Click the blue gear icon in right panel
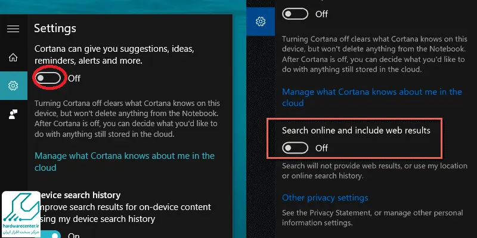477x238 pixels. tap(261, 21)
